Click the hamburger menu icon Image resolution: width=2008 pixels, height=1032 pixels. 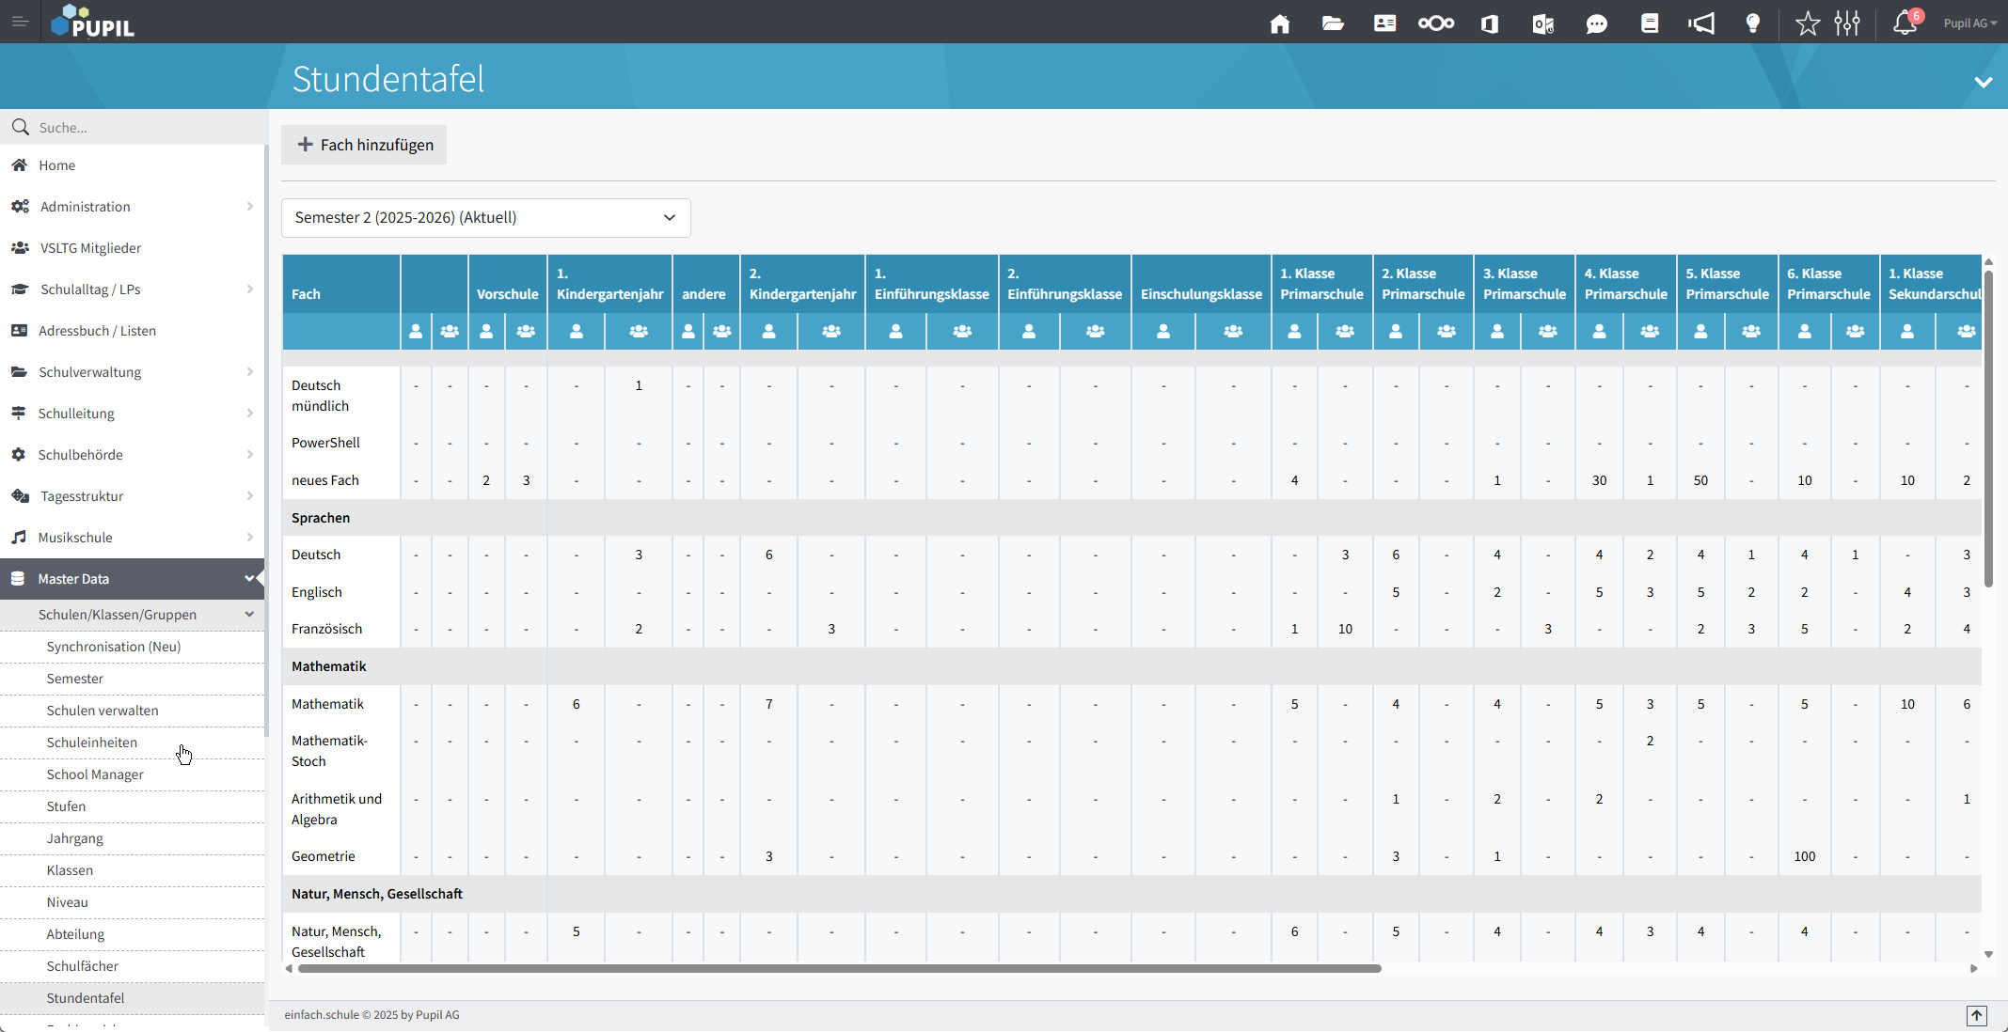tap(20, 22)
